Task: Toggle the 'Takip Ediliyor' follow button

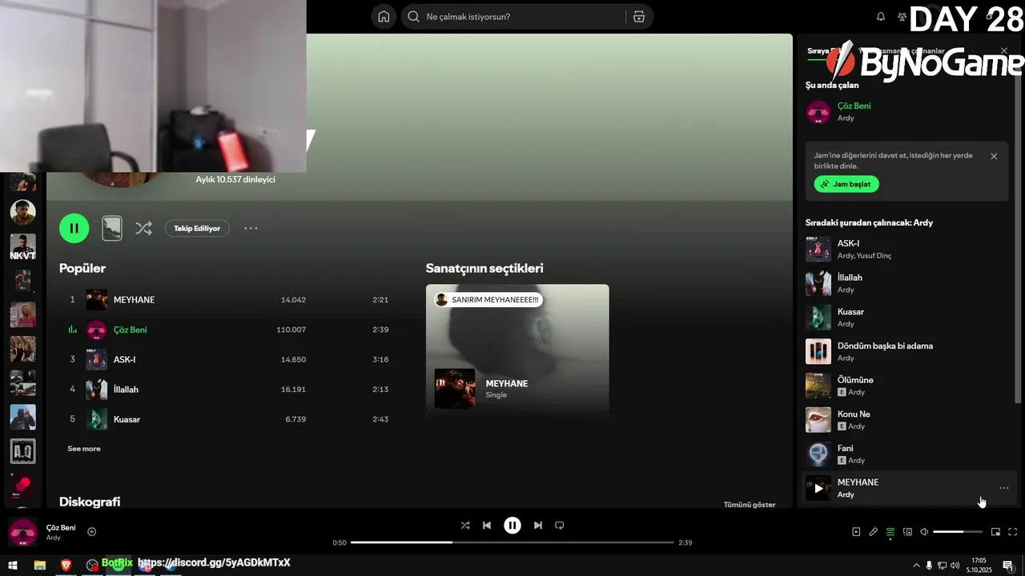Action: 197,228
